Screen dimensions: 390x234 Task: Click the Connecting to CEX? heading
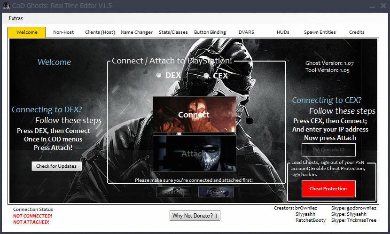point(327,100)
